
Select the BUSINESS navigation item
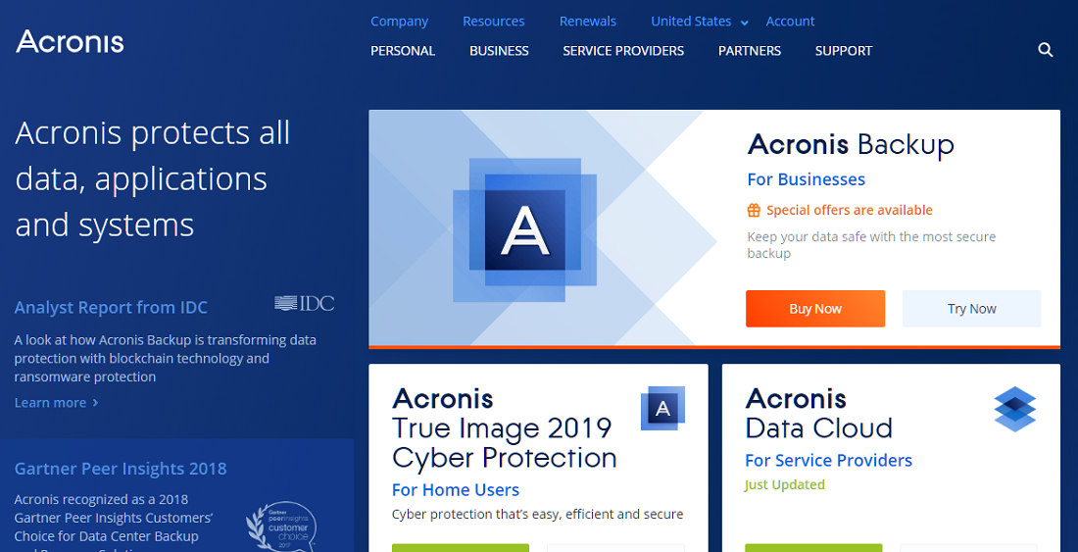tap(499, 51)
